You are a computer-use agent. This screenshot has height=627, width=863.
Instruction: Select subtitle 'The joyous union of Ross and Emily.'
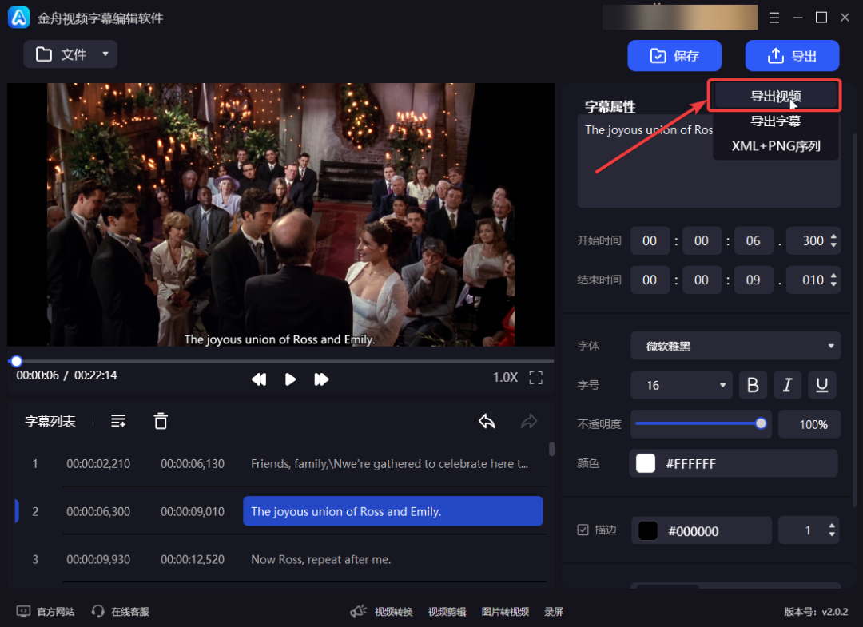coord(393,511)
